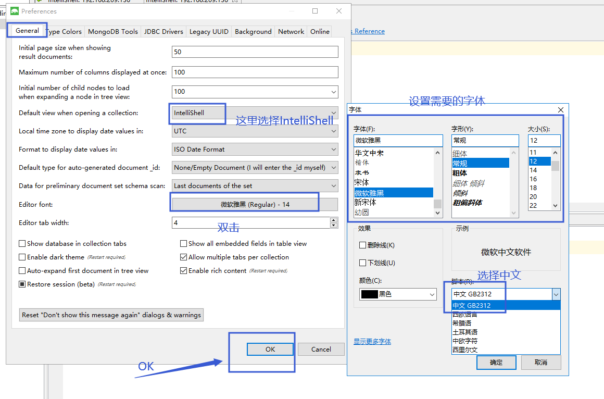The image size is (604, 399).
Task: Select 华文中宋 in the font list
Action: 369,153
